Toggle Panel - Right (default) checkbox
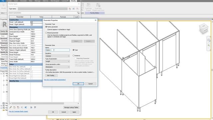This screenshot has width=213, height=120. tap(32, 24)
